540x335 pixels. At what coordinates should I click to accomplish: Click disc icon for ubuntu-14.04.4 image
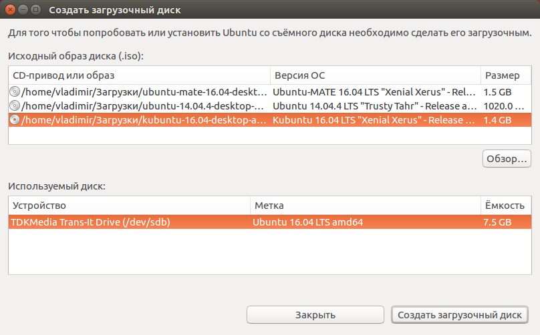tap(15, 106)
